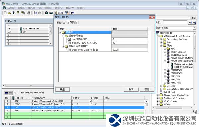
Task: Open the PLC menu
Action: (40, 8)
